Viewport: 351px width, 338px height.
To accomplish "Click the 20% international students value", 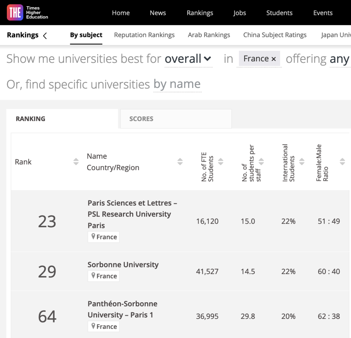I will point(288,316).
